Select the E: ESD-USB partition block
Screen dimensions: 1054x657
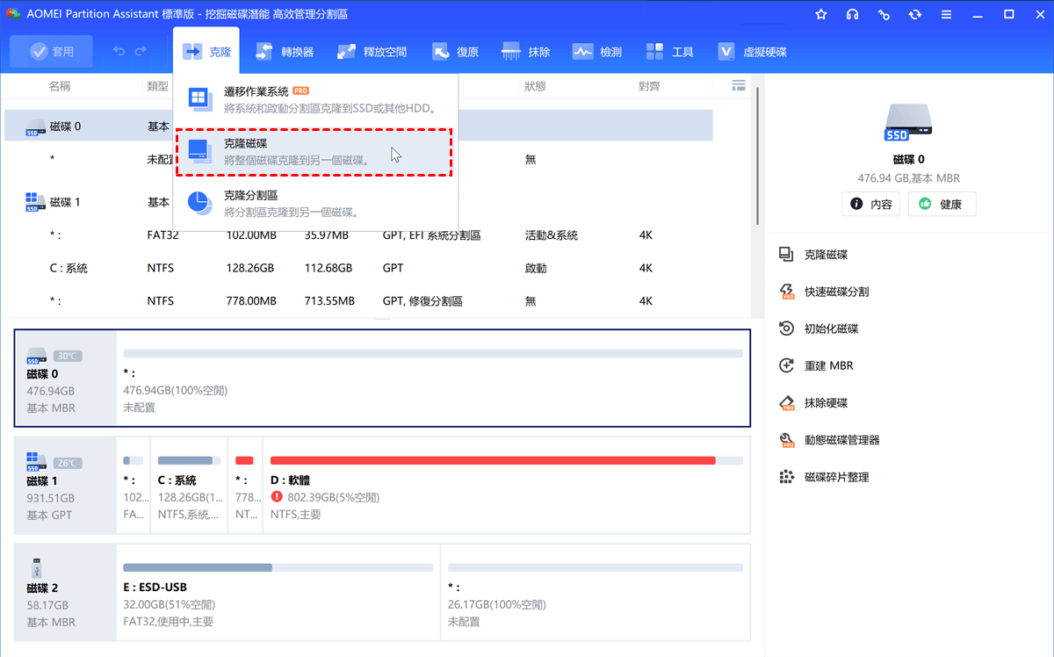pyautogui.click(x=278, y=595)
